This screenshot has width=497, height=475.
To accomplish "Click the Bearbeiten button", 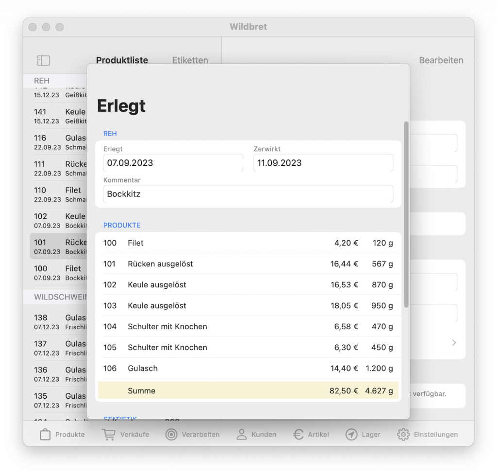I will click(x=441, y=60).
